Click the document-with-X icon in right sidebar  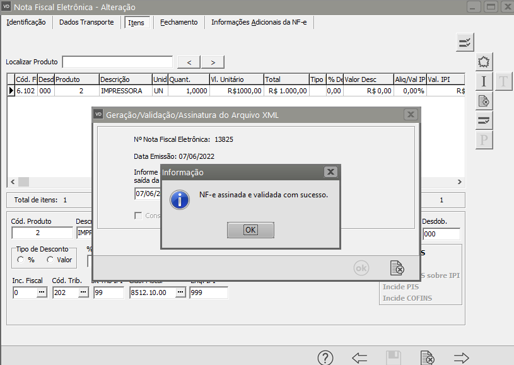484,100
